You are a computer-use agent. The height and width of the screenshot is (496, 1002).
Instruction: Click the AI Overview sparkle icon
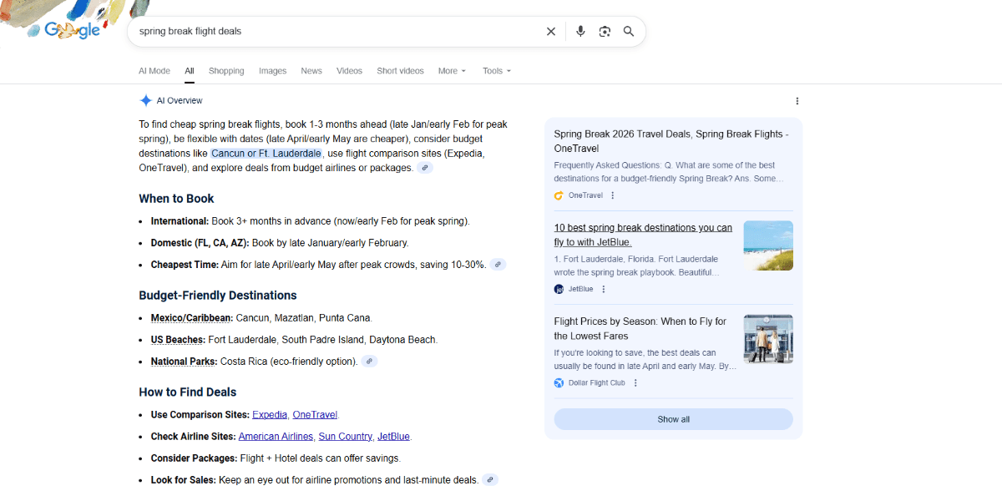coord(145,99)
